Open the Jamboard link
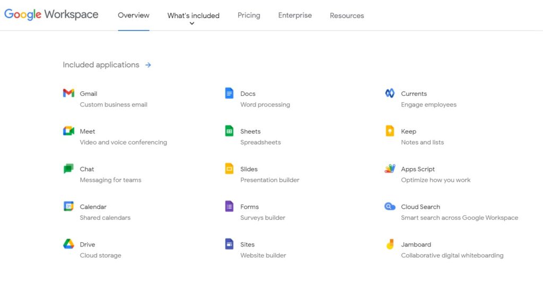This screenshot has width=543, height=292. [x=416, y=244]
